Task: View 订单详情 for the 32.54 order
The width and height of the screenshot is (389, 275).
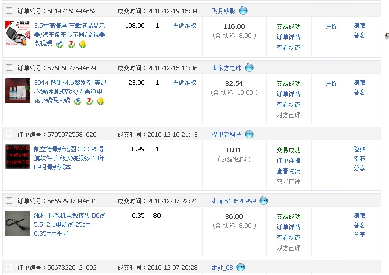Action: point(288,94)
